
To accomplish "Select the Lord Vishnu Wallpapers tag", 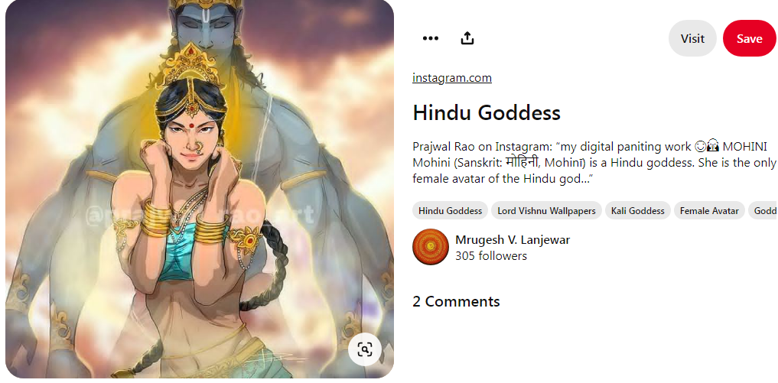I will click(546, 211).
